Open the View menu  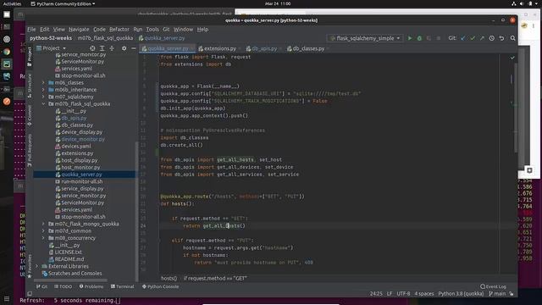(58, 30)
